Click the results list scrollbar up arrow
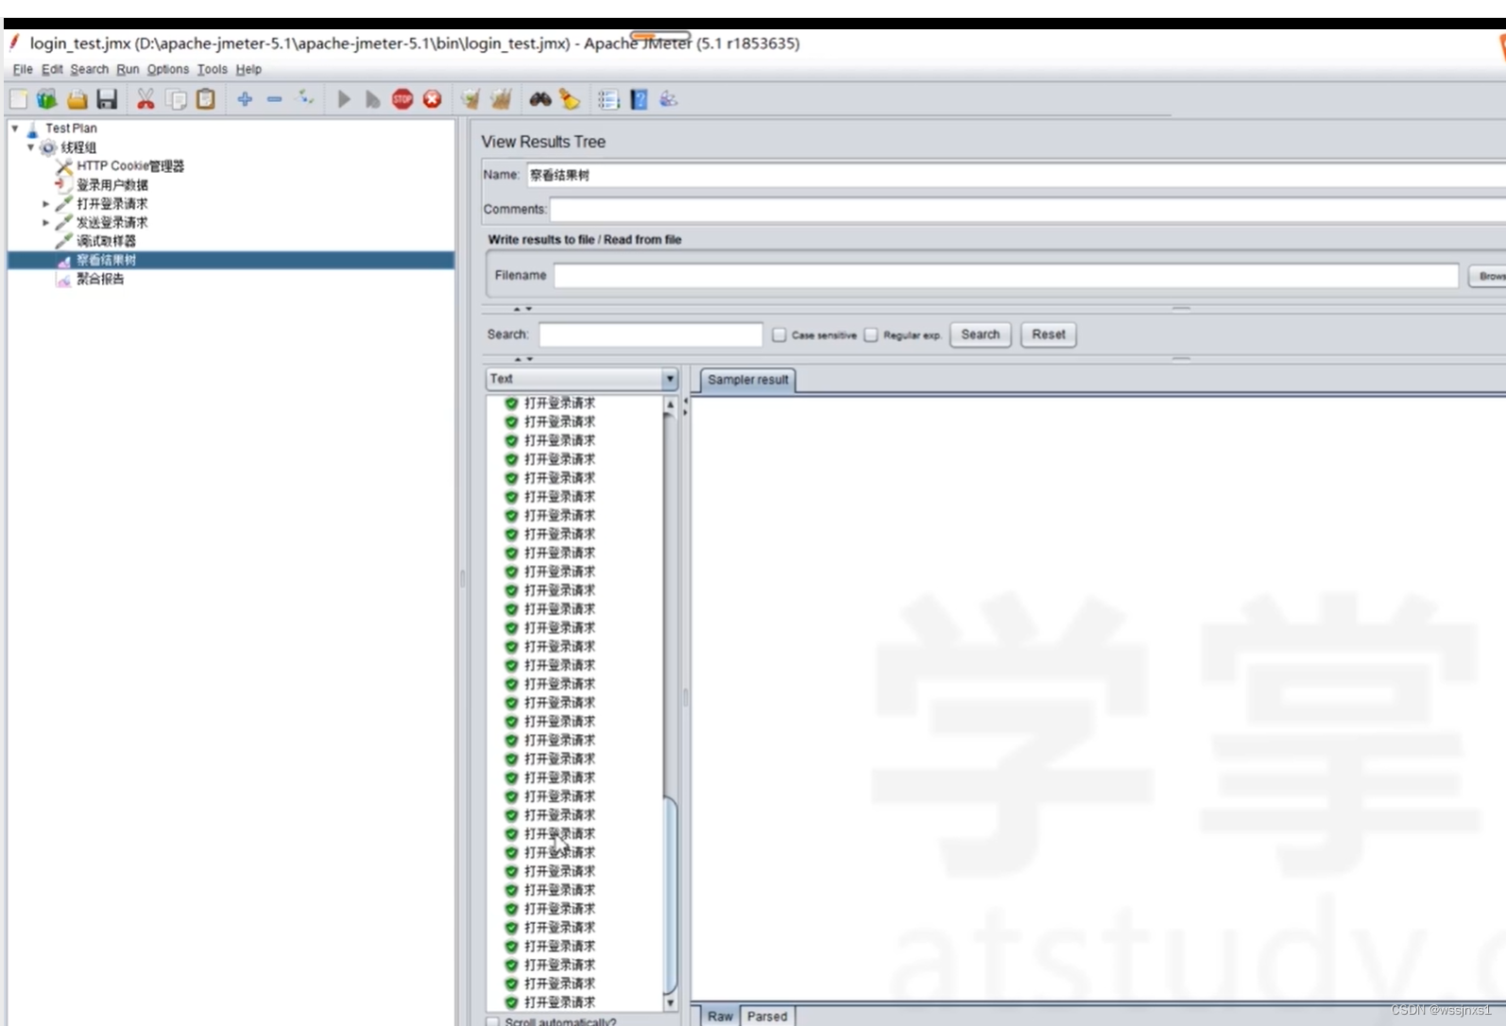Viewport: 1506px width, 1026px height. click(x=670, y=404)
